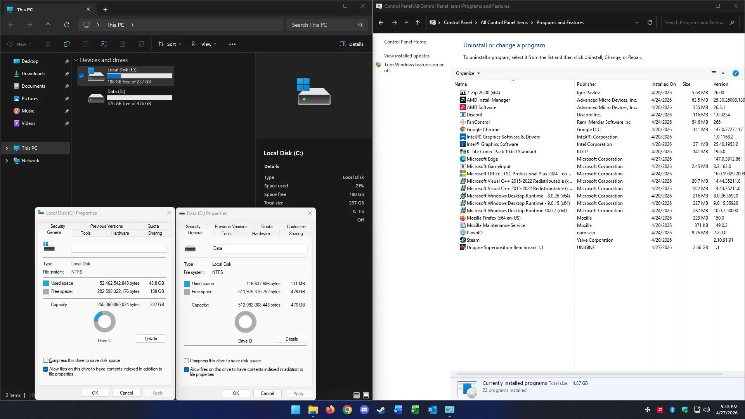Switch File Explorer to details list view icon
The height and width of the screenshot is (419, 745).
(357, 395)
